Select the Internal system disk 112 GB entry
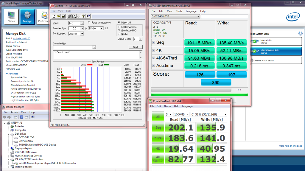Screen dimensions: 305x171 coord(276,51)
